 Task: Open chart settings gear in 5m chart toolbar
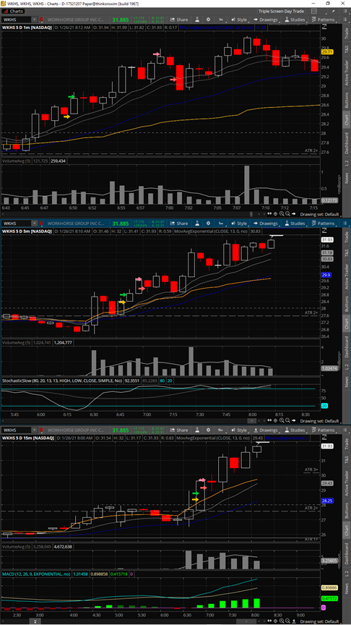[208, 224]
